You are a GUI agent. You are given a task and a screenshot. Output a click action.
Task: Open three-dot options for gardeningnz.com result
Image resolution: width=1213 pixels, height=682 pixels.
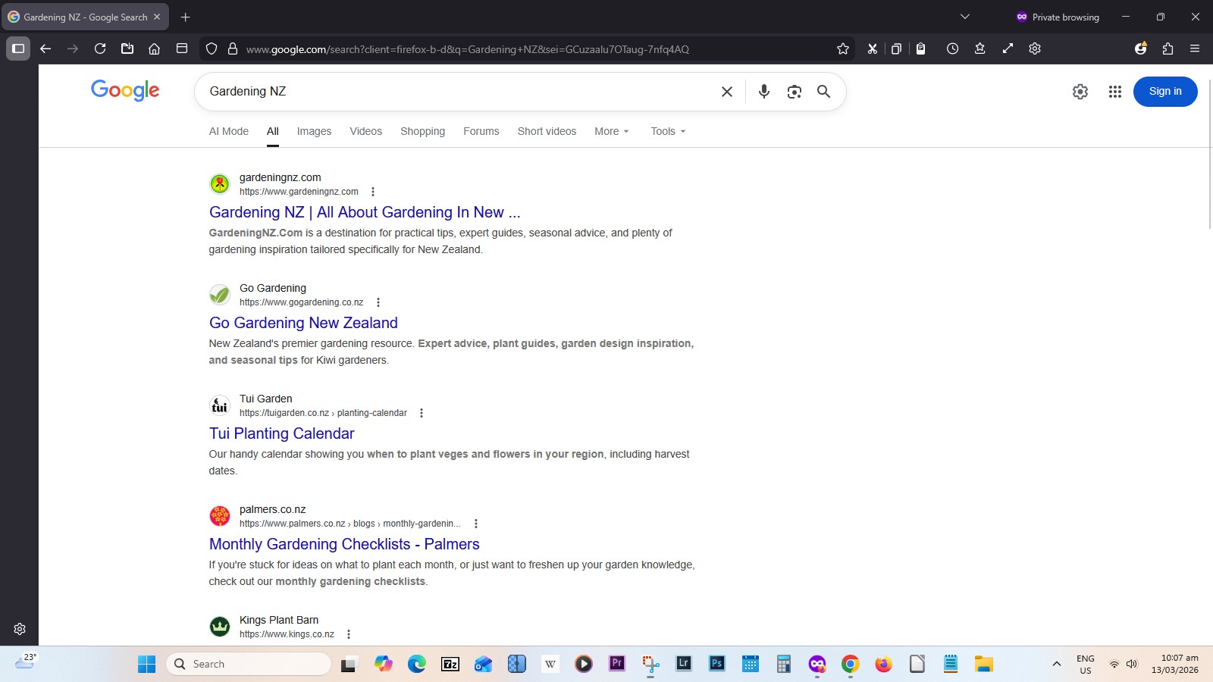pos(373,192)
